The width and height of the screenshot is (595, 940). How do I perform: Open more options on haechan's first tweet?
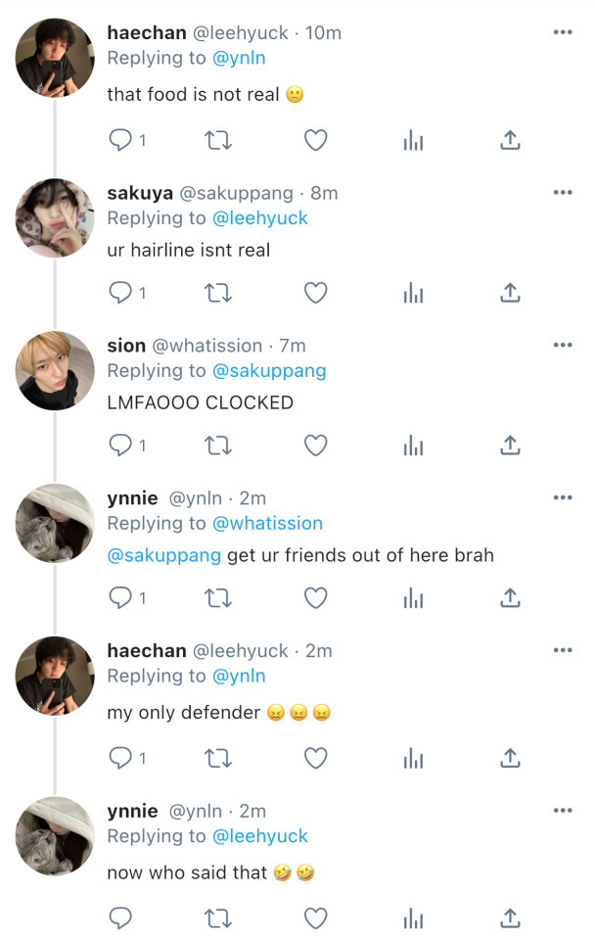coord(563,32)
